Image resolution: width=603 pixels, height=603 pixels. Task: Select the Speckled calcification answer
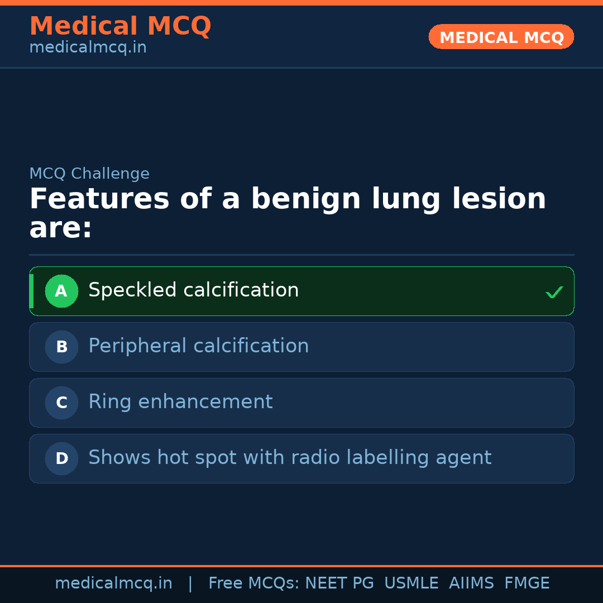tap(193, 290)
